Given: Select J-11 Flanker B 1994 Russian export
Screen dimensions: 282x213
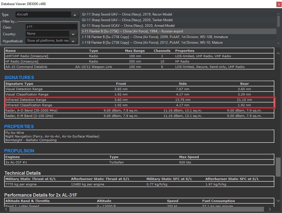Looking at the screenshot, I should pyautogui.click(x=132, y=31).
